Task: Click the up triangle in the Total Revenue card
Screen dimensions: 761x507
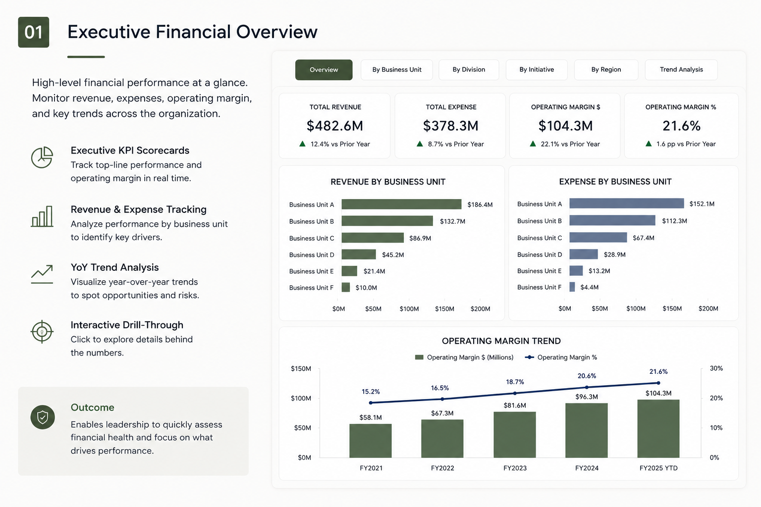Action: 302,144
